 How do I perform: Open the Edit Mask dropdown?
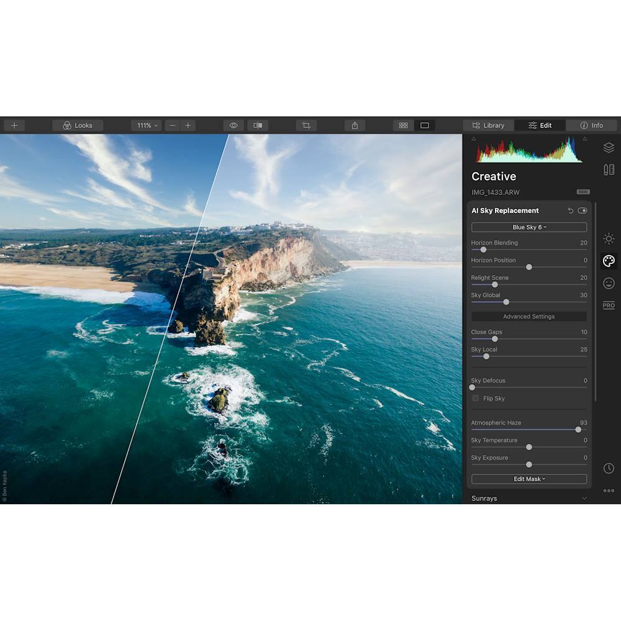529,479
